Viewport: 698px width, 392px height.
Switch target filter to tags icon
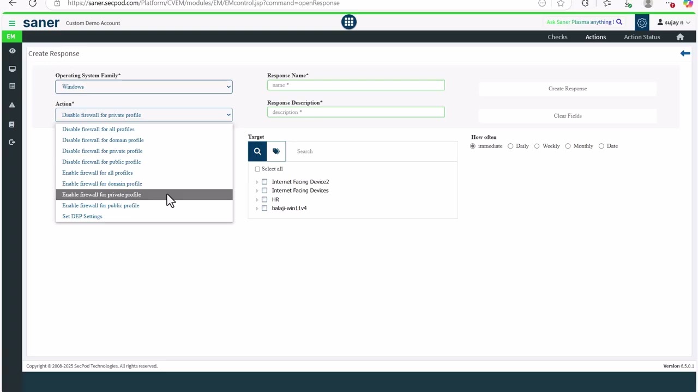click(276, 151)
